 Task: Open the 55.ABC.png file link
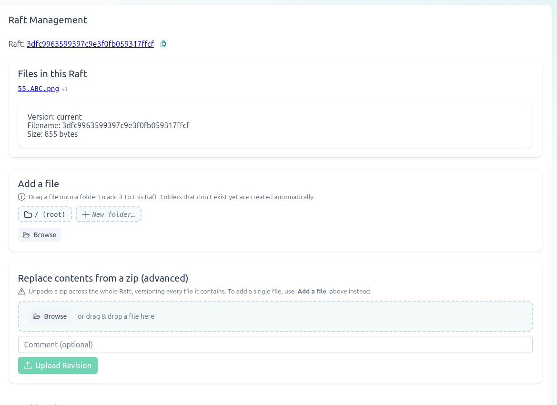point(39,89)
